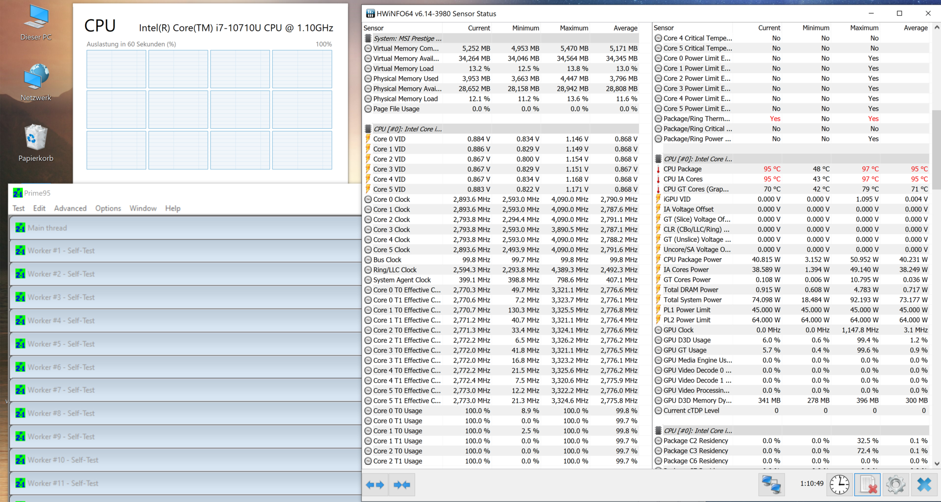Viewport: 941px width, 502px height.
Task: Reset the HWiNFO clock timer icon
Action: coord(839,484)
